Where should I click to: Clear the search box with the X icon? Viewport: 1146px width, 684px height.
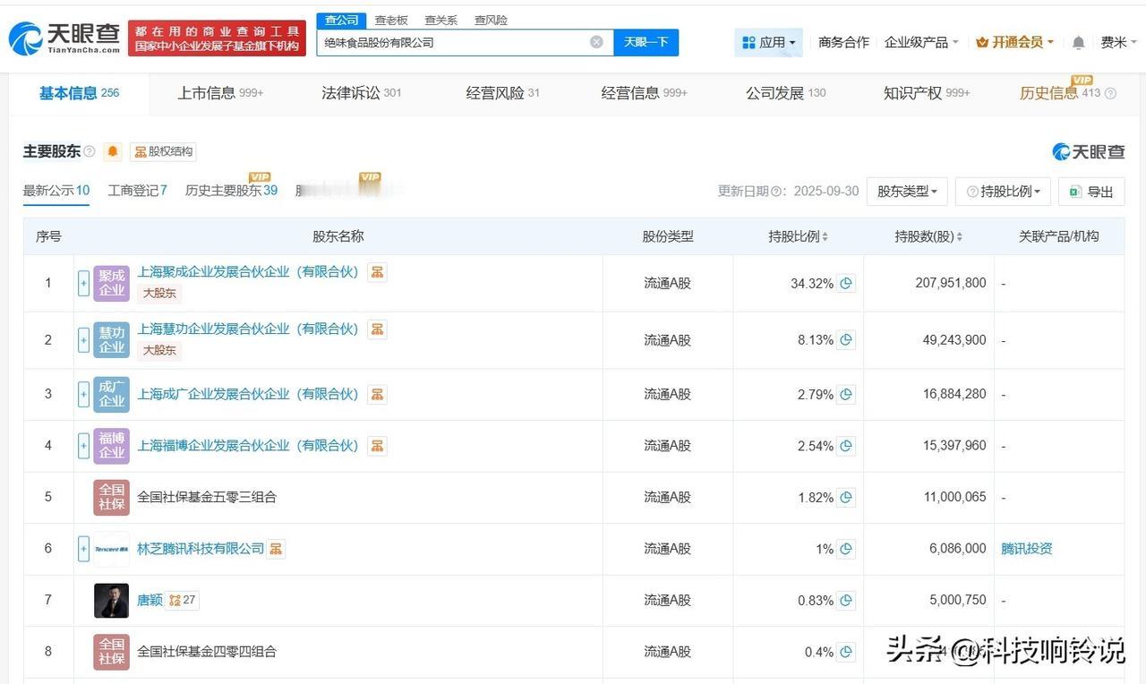(596, 42)
